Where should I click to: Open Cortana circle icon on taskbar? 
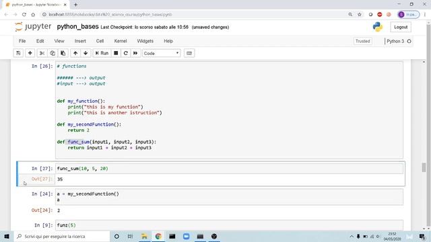point(117,236)
